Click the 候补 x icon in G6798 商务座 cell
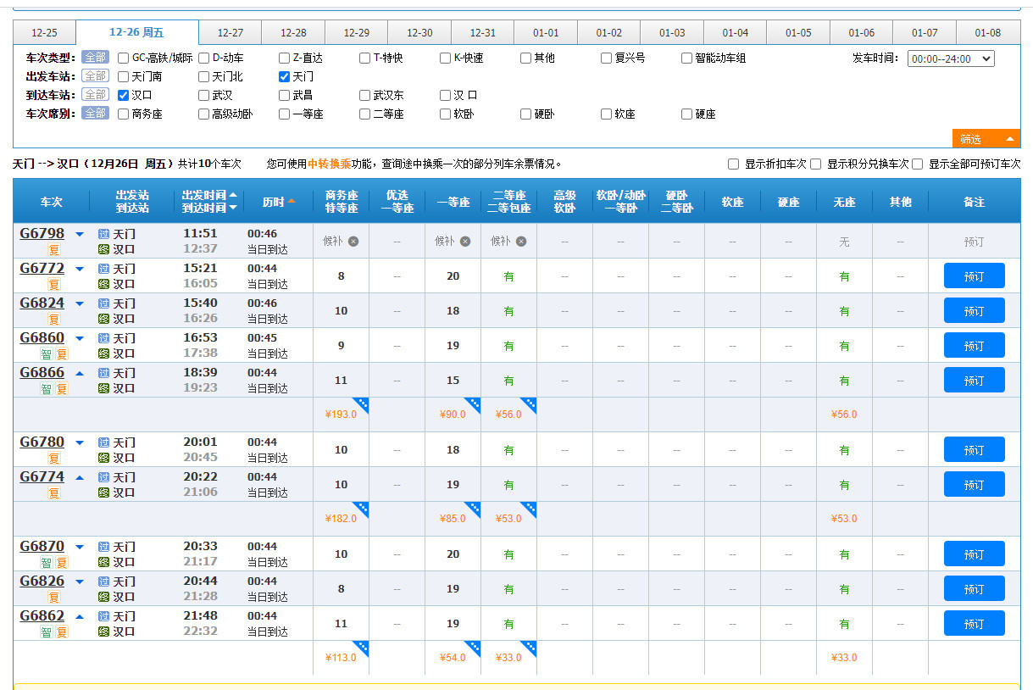The height and width of the screenshot is (690, 1033). click(353, 242)
